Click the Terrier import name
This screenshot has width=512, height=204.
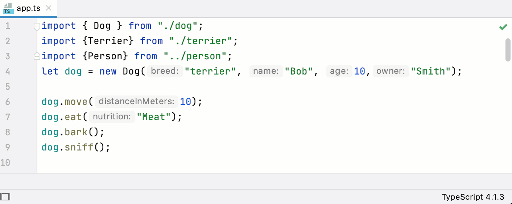[x=108, y=41]
